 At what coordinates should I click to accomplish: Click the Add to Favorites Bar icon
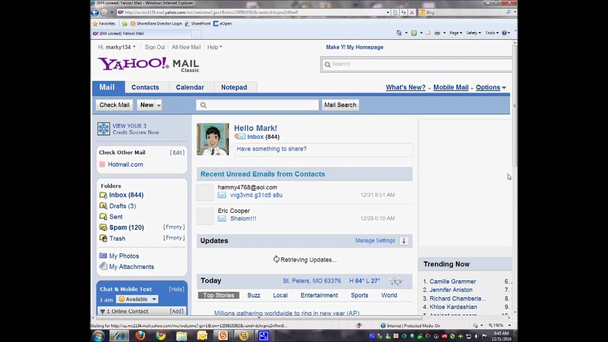coord(124,23)
